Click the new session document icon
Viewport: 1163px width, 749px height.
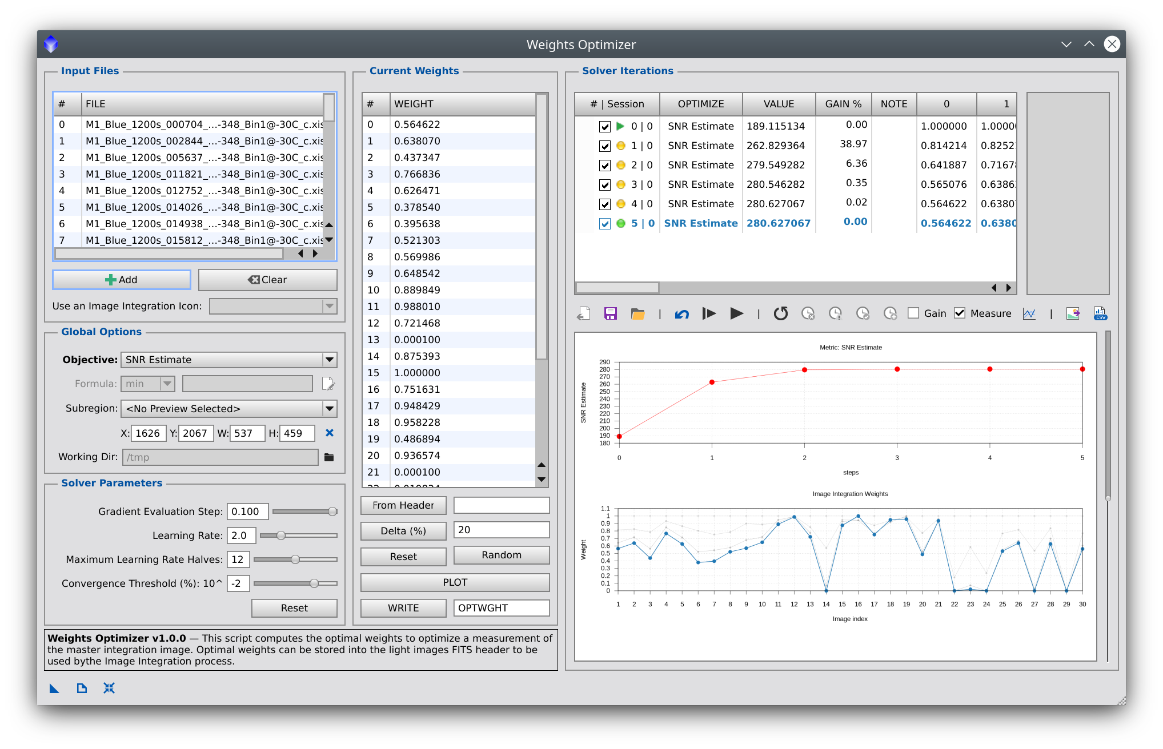pyautogui.click(x=583, y=313)
